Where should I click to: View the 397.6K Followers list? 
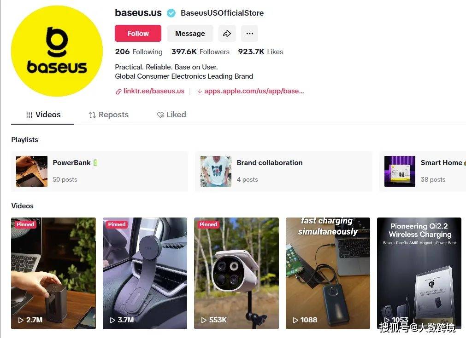click(201, 52)
